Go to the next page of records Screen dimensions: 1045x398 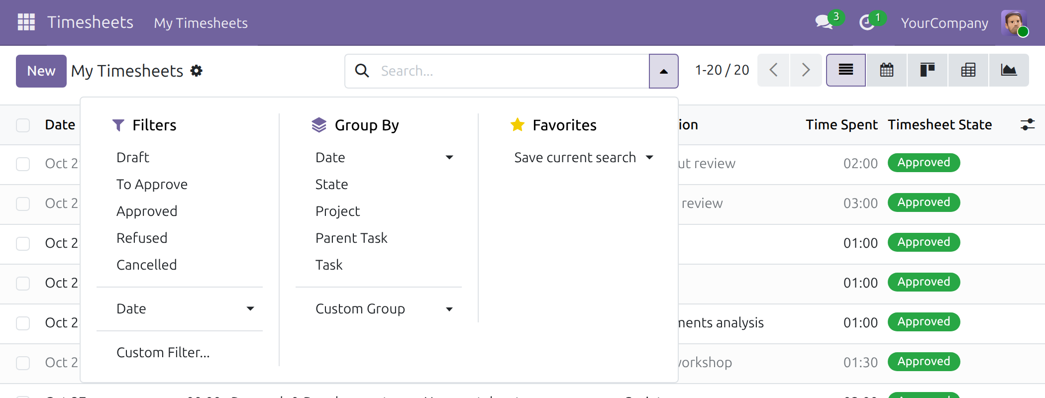(806, 70)
